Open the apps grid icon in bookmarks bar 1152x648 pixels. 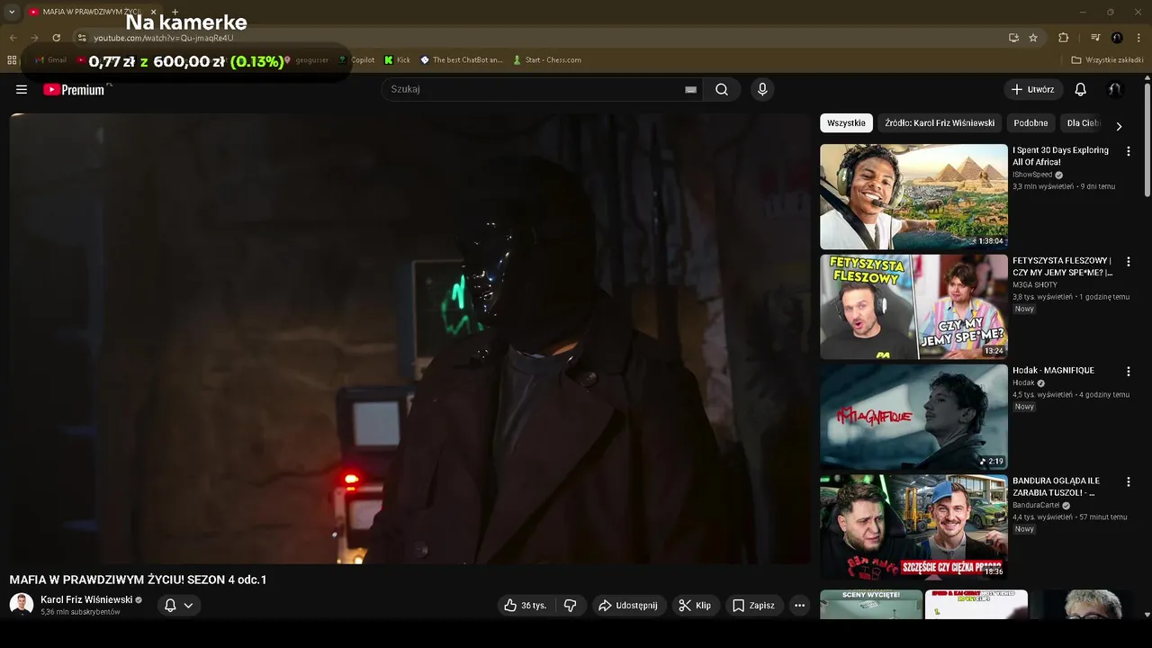point(12,60)
